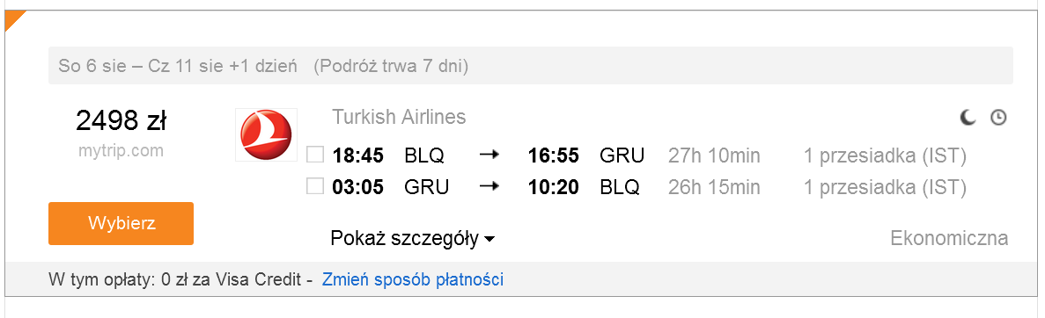Click the 2498 zł price
The height and width of the screenshot is (318, 1045).
pos(121,121)
